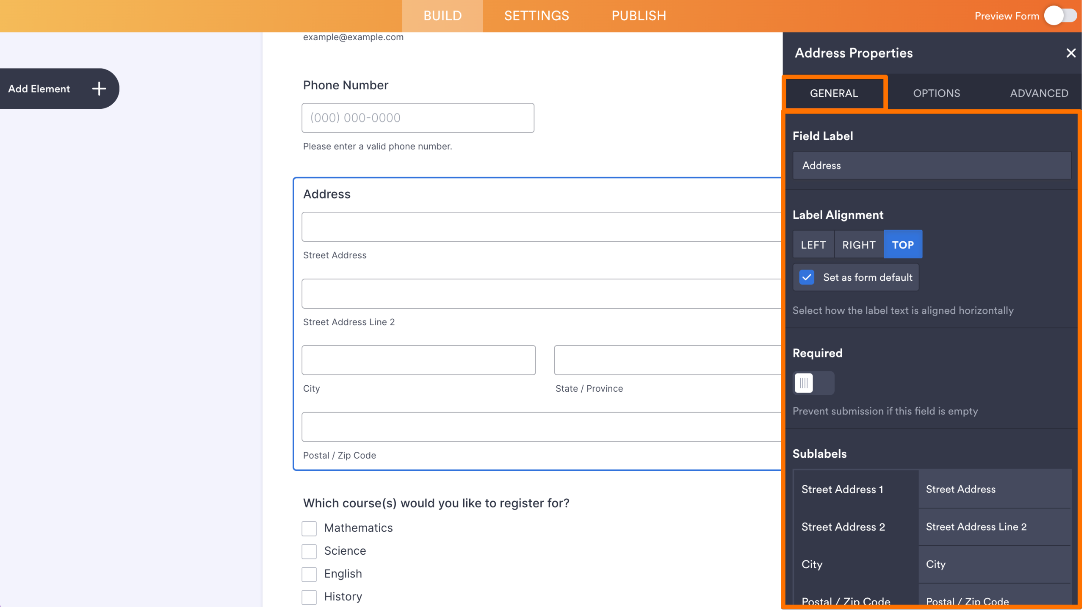The width and height of the screenshot is (1084, 611).
Task: Click the City field in the form
Action: [x=418, y=360]
